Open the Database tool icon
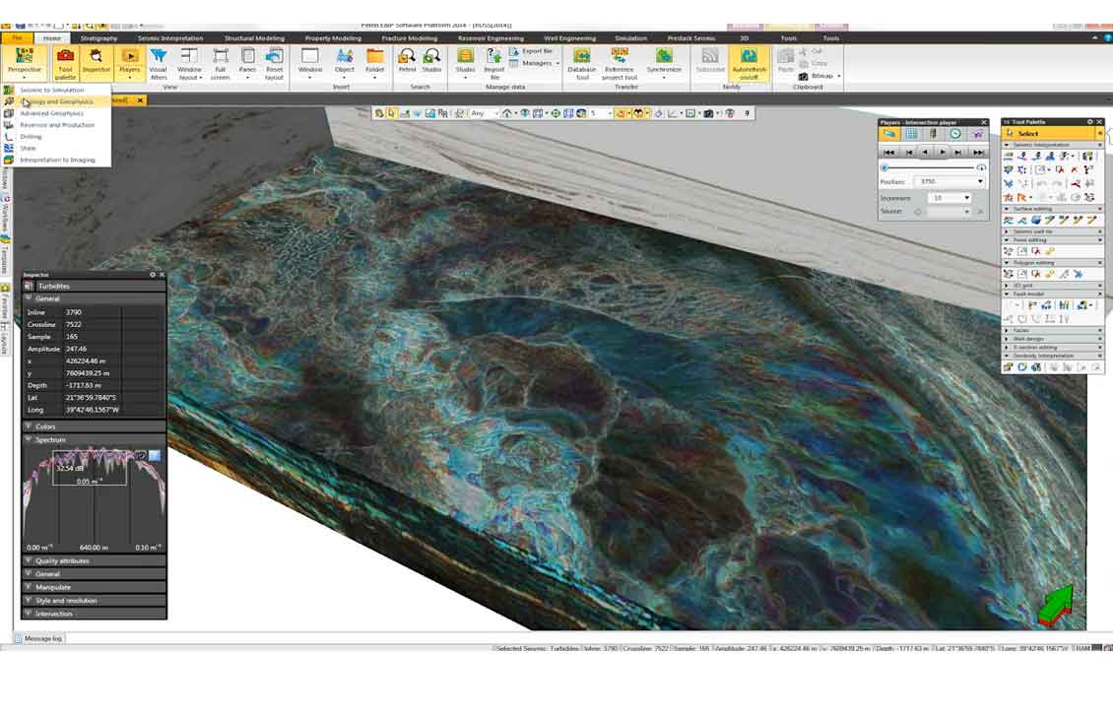Screen dimensions: 1113x719 click(581, 61)
